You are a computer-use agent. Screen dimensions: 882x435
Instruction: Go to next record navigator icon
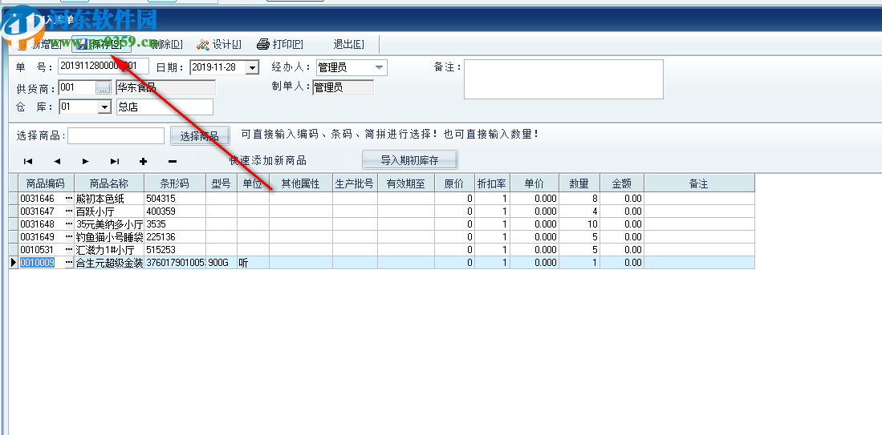click(x=86, y=162)
